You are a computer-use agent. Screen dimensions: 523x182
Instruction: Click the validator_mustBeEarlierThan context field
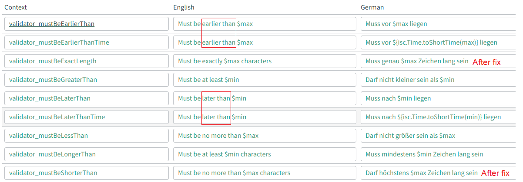click(86, 24)
